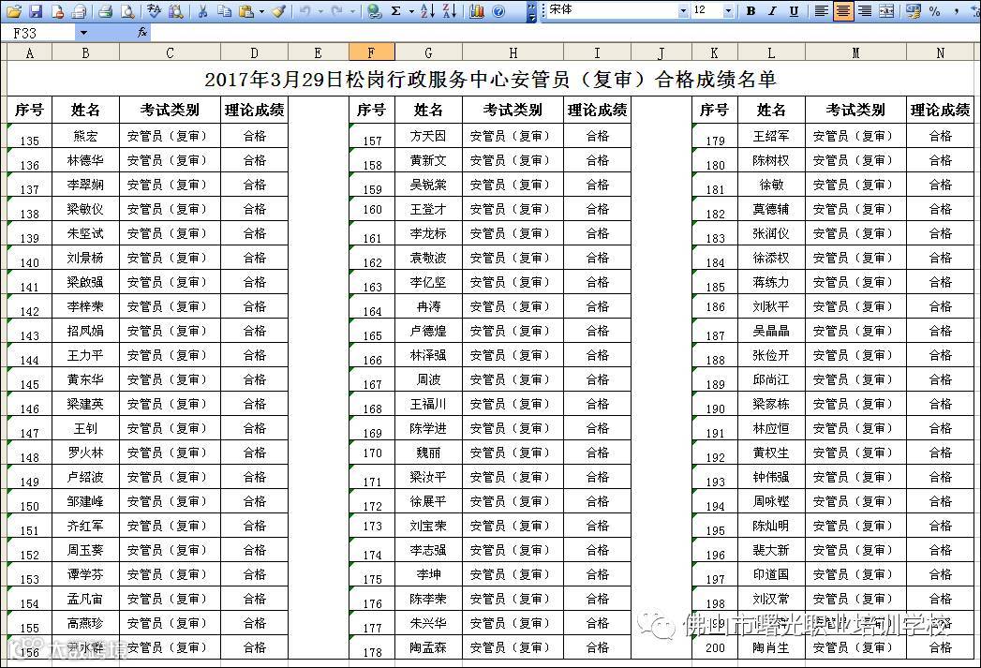Click the Name Box showing F33
The height and width of the screenshot is (668, 981).
(40, 33)
